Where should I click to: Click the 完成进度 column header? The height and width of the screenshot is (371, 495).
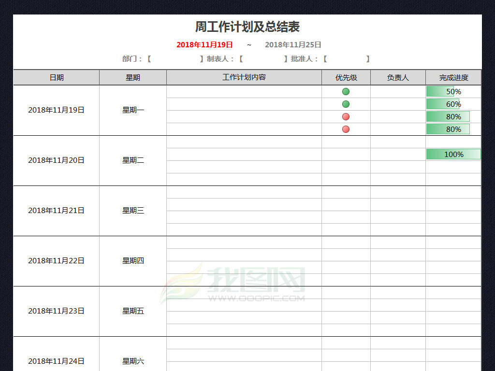(453, 77)
